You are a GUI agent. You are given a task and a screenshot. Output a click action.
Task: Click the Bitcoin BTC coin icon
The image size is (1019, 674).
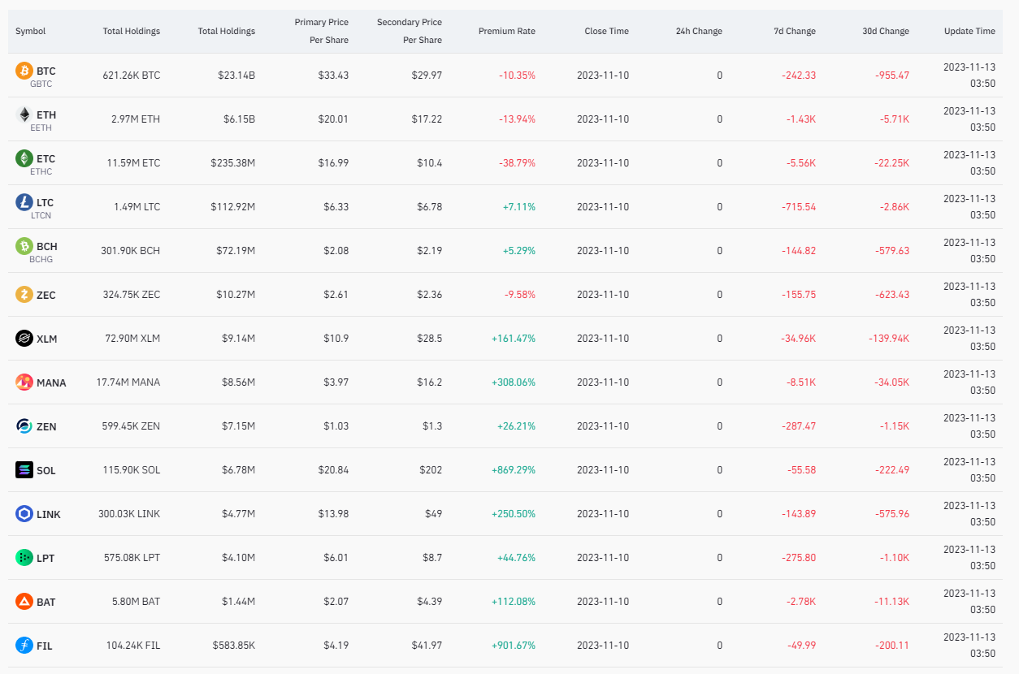click(24, 71)
